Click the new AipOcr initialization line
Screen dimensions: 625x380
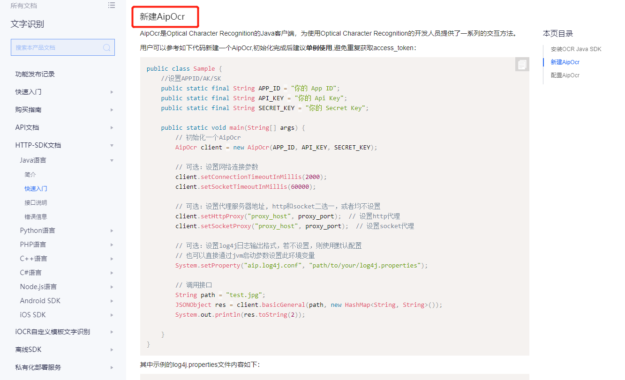pos(276,148)
